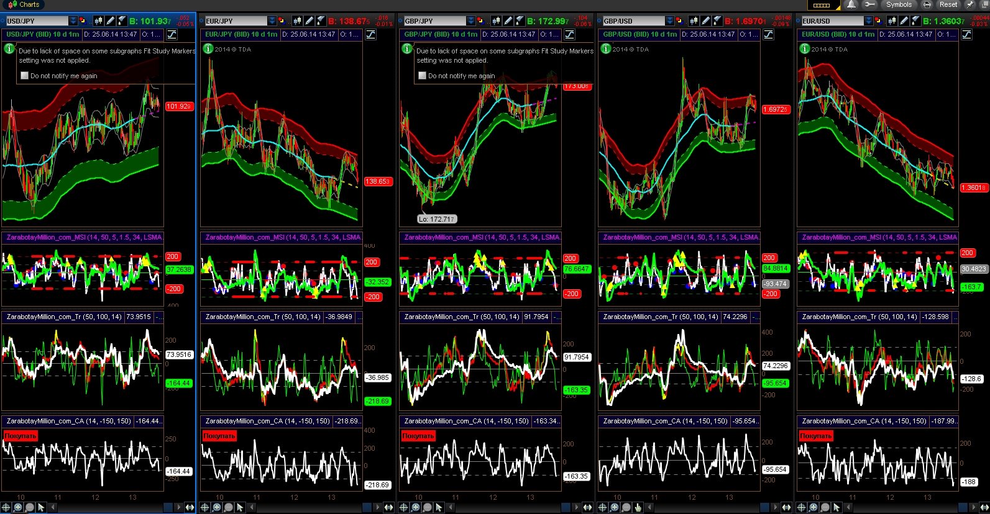Open chart settings wrench icon
990x514 pixels.
coord(869,4)
